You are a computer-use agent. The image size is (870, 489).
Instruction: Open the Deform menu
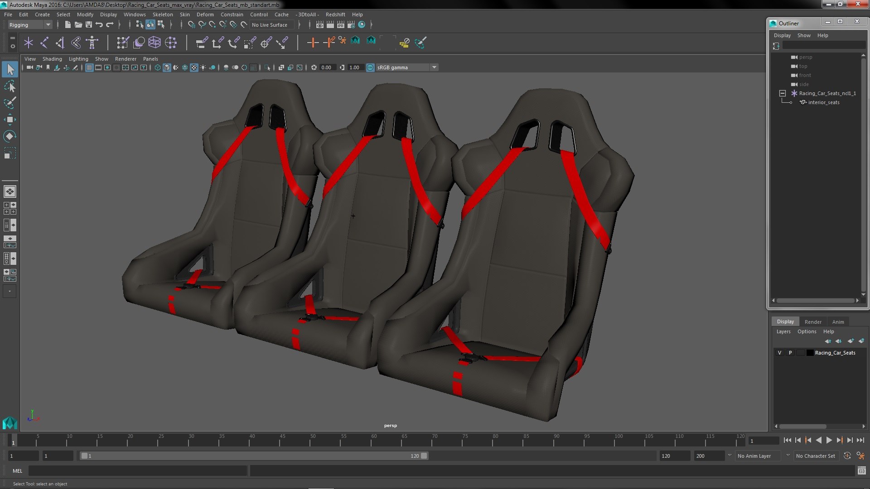[x=205, y=14]
